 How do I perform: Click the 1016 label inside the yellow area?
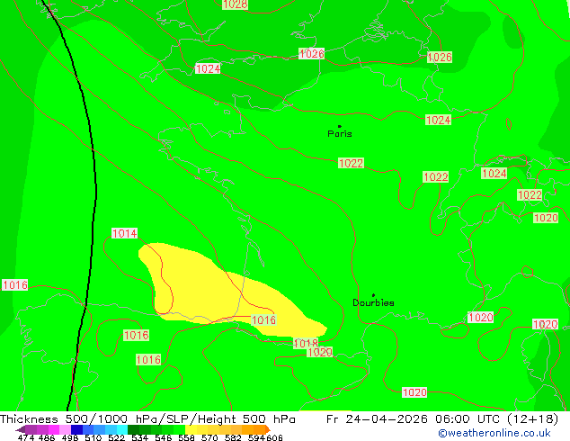click(x=263, y=319)
